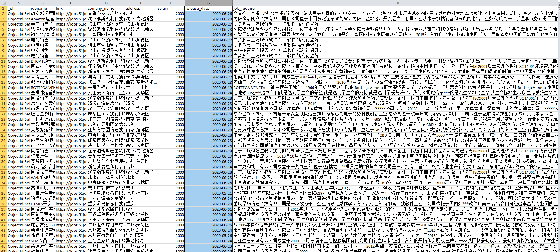Click the link header cell
Screen dimensions: 560x252
pyautogui.click(x=71, y=8)
